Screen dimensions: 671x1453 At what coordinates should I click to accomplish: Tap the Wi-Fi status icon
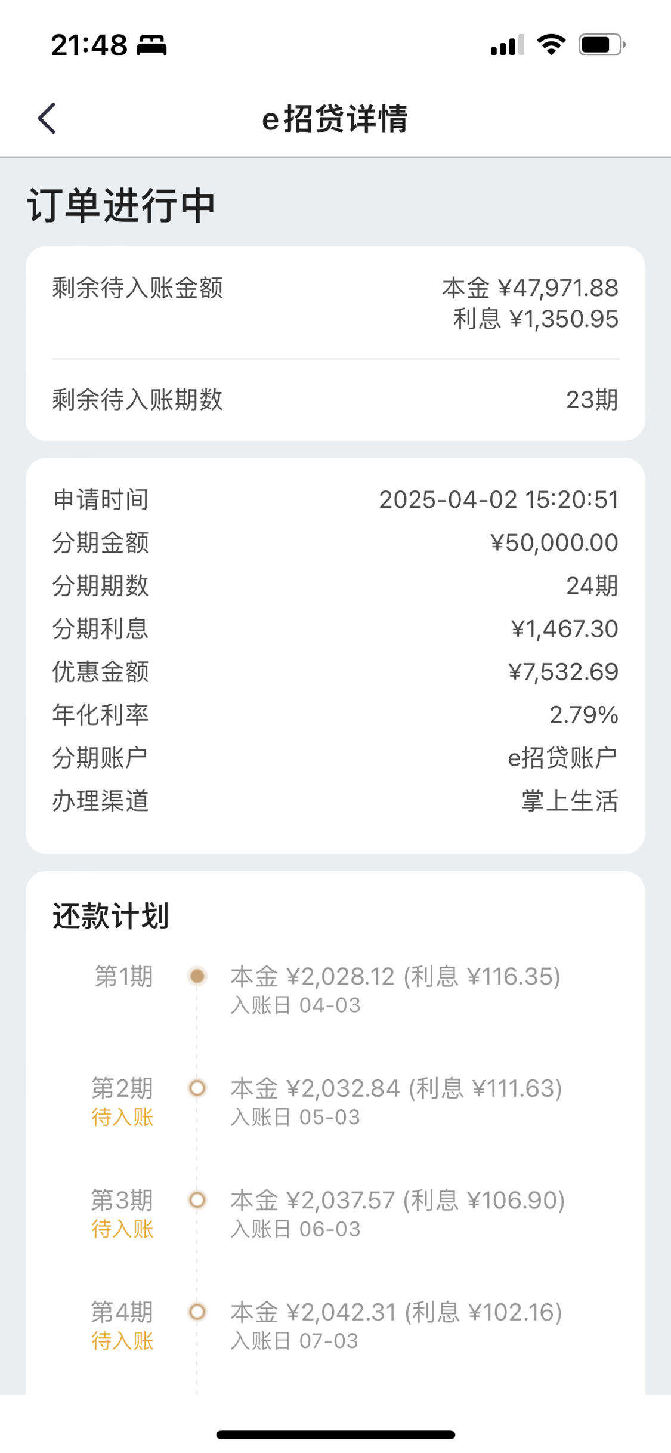(x=551, y=45)
